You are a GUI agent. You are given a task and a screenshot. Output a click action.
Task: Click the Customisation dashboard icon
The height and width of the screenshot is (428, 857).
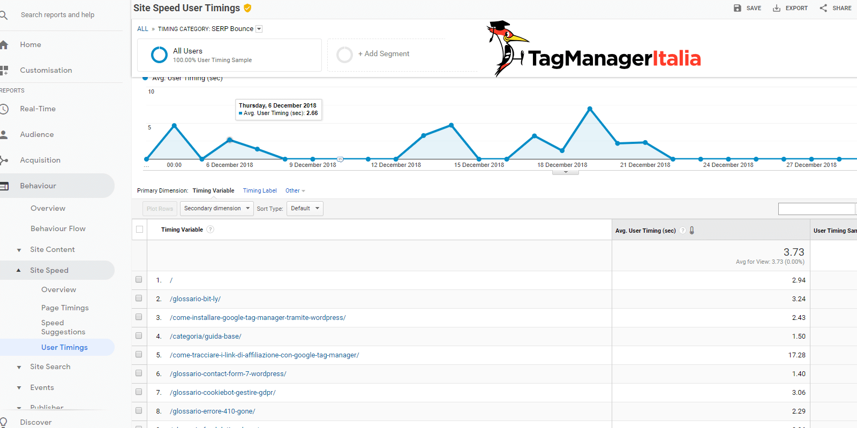4,70
